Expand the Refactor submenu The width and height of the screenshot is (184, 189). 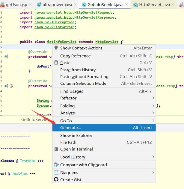click(x=153, y=98)
